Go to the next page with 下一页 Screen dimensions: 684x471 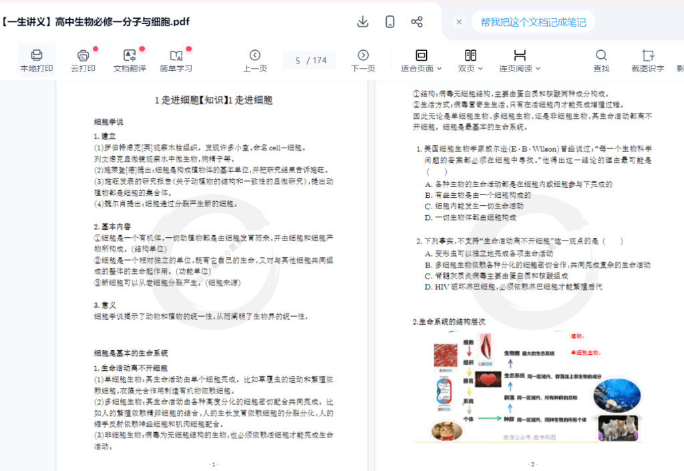tap(363, 61)
